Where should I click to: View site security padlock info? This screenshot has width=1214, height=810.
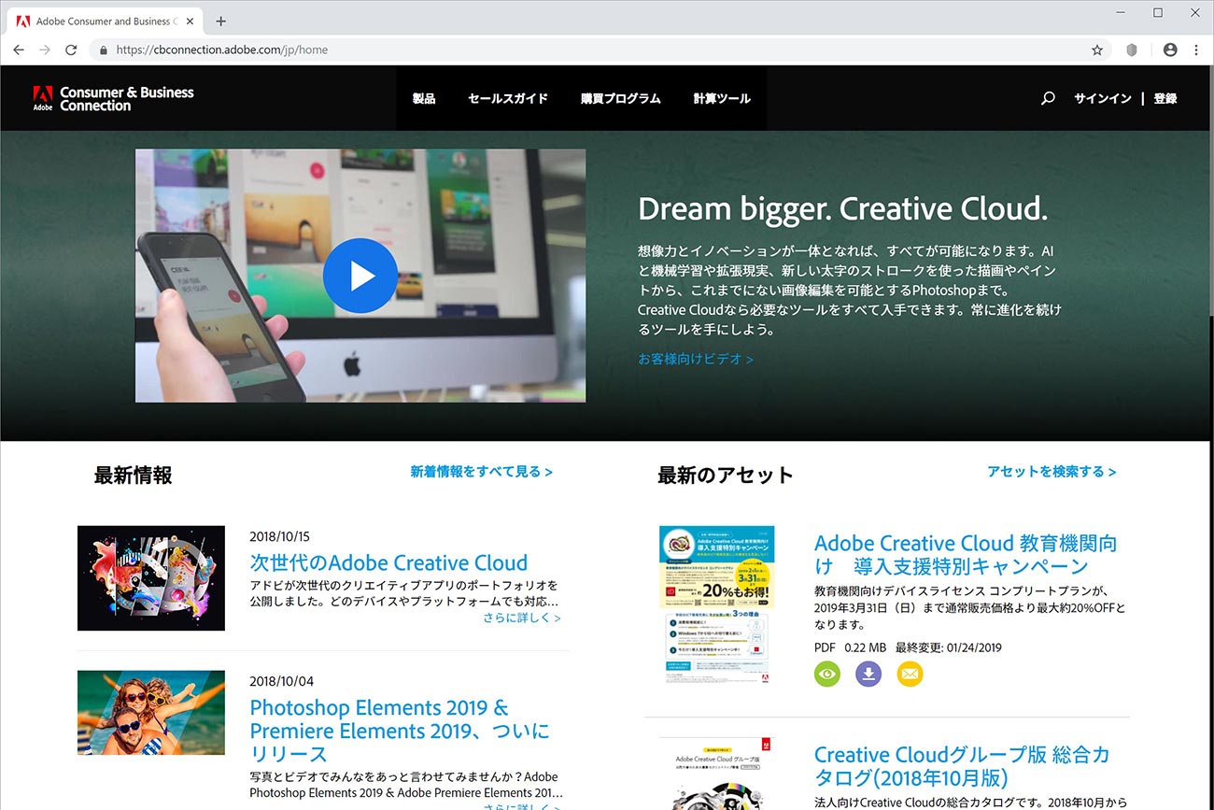104,50
